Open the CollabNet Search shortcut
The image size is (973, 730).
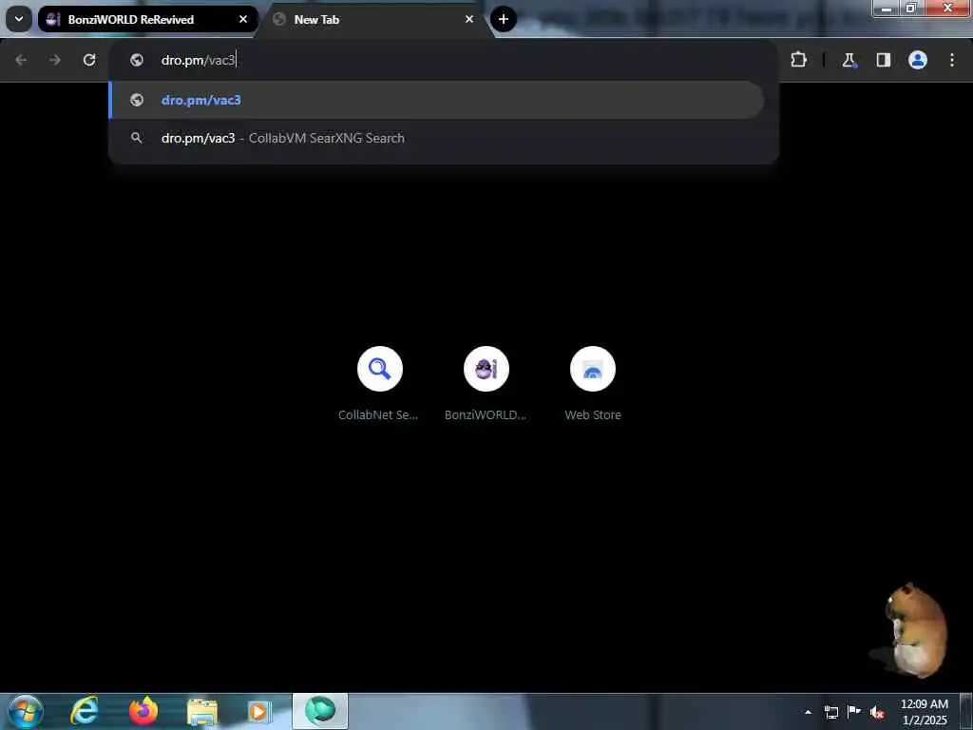tap(379, 384)
